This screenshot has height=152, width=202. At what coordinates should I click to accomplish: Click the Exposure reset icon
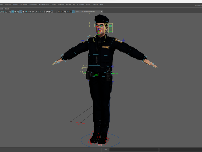(x=56, y=11)
